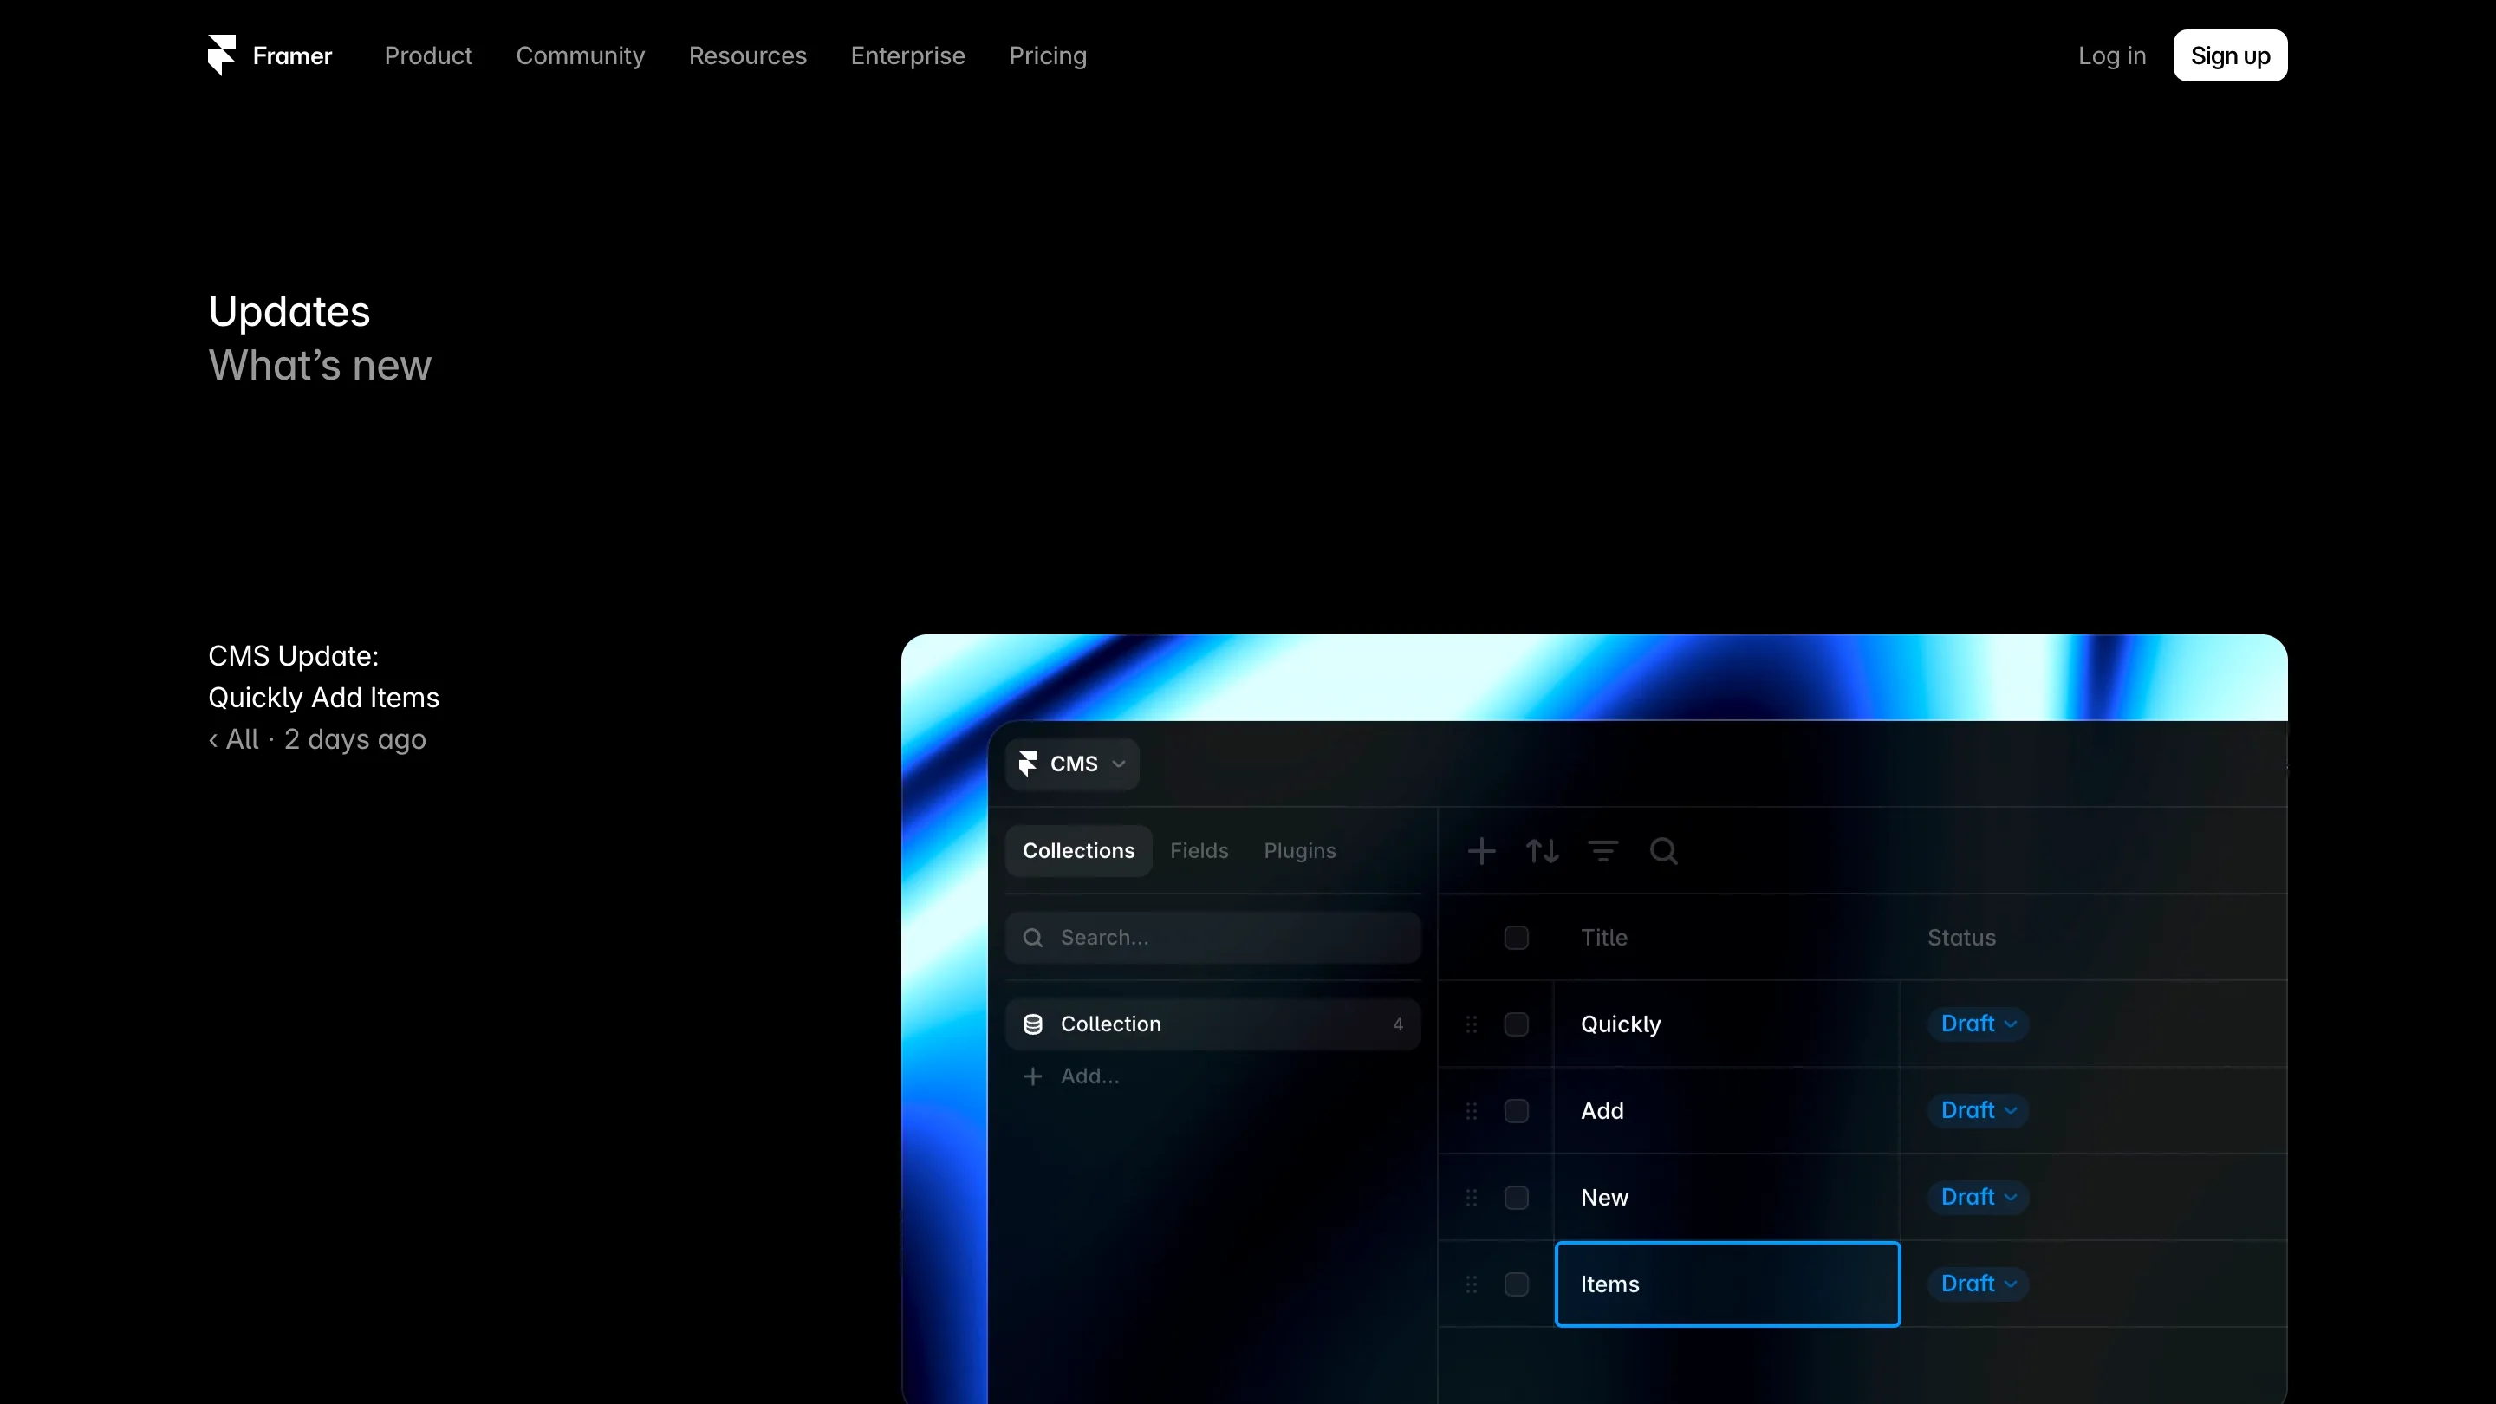Click the Framer logo icon
This screenshot has width=2496, height=1404.
222,55
